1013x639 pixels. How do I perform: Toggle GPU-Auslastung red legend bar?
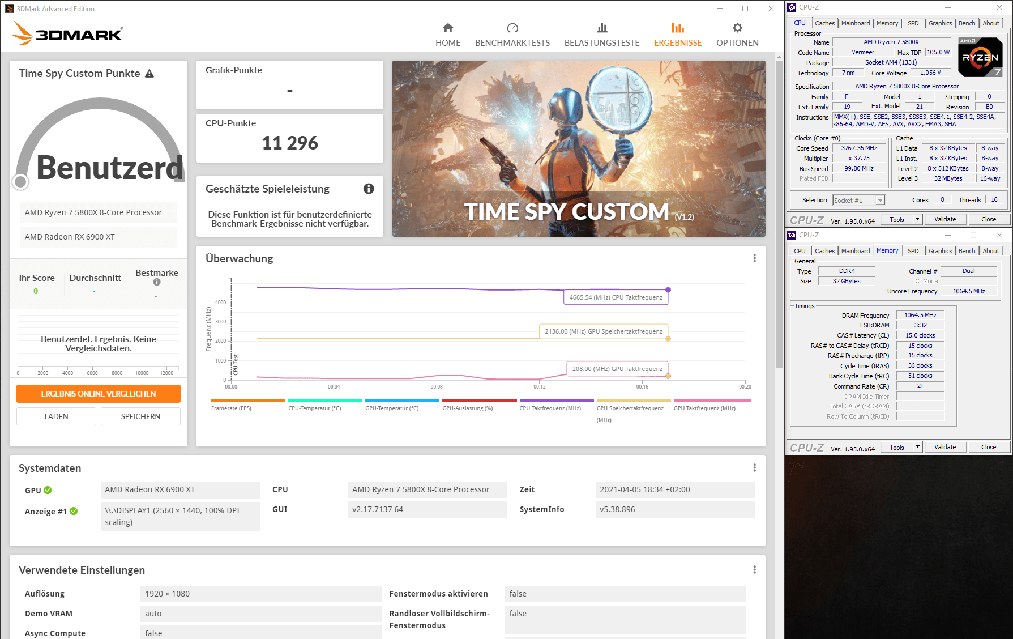[x=480, y=401]
